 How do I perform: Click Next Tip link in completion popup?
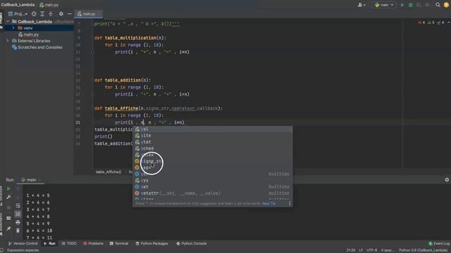[268, 203]
